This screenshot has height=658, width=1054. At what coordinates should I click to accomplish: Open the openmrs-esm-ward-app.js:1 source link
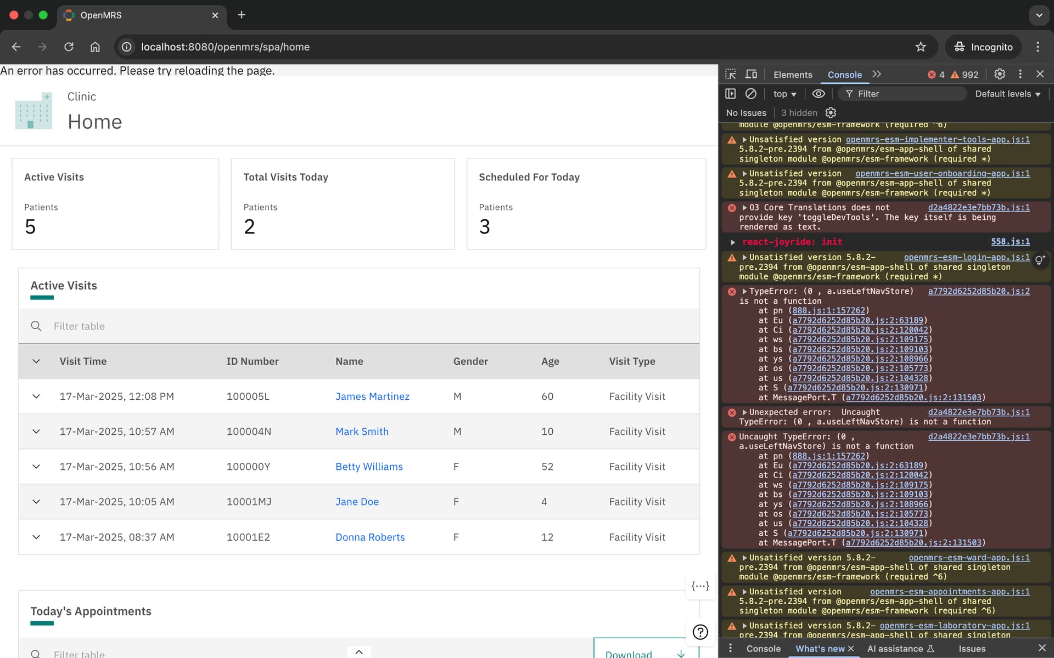pos(969,558)
